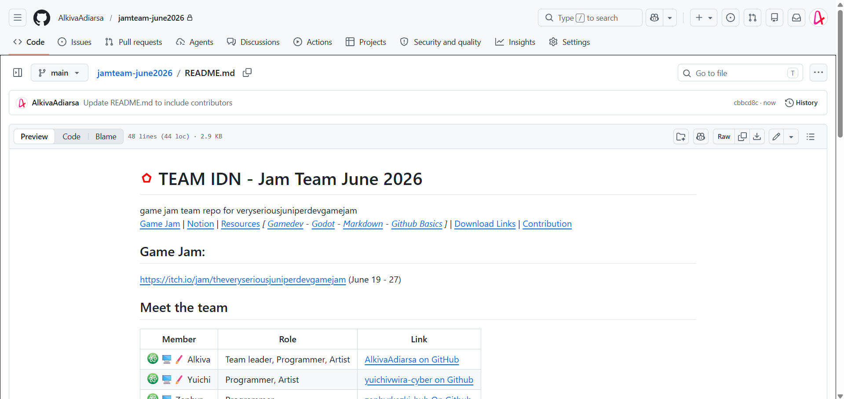The height and width of the screenshot is (399, 844).
Task: Open the Godot resources link
Action: tap(323, 224)
